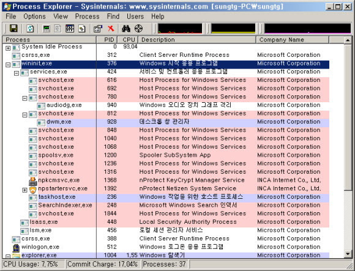Open the File menu
This screenshot has width=355, height=271.
click(11, 17)
